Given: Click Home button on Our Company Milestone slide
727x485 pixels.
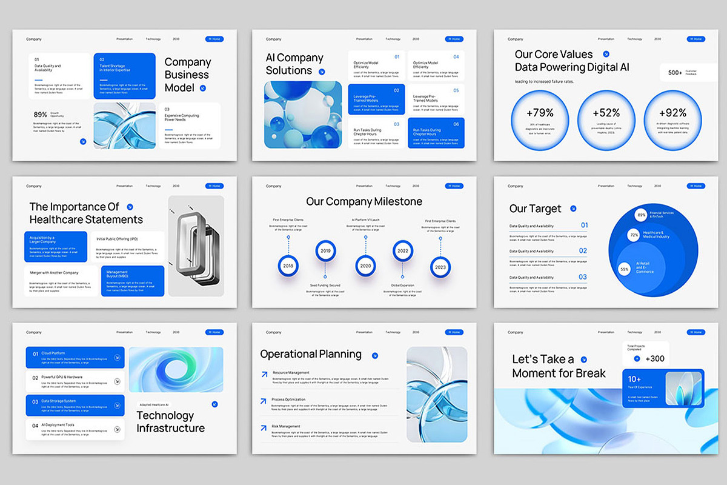Looking at the screenshot, I should click(454, 186).
